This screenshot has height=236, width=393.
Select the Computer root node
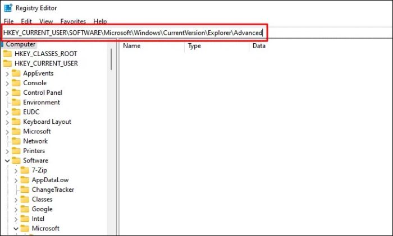(21, 44)
